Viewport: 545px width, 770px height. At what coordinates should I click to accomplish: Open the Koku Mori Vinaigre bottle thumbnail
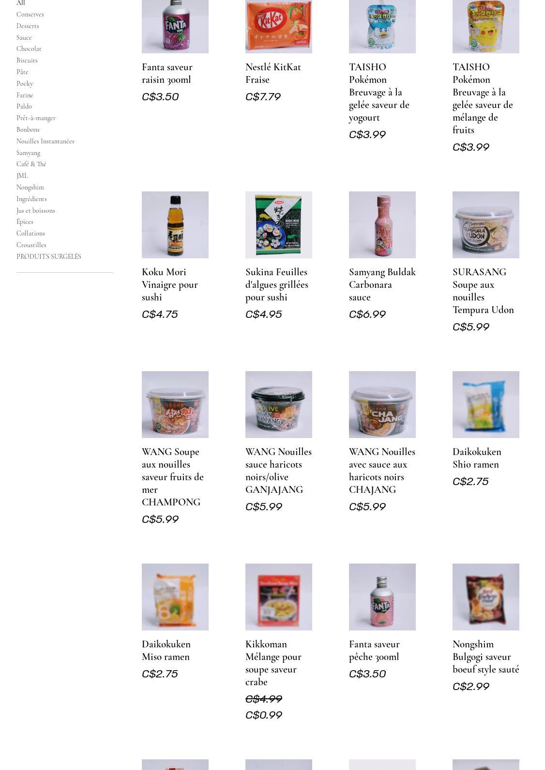click(175, 225)
